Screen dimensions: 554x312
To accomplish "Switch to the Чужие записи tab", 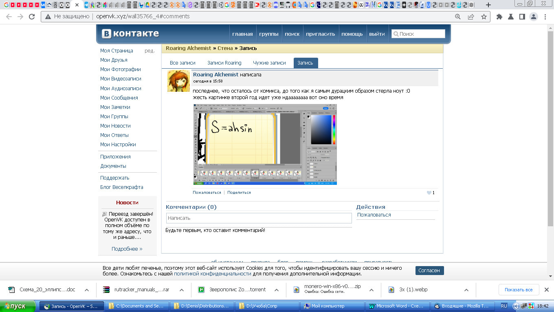I will [x=269, y=63].
